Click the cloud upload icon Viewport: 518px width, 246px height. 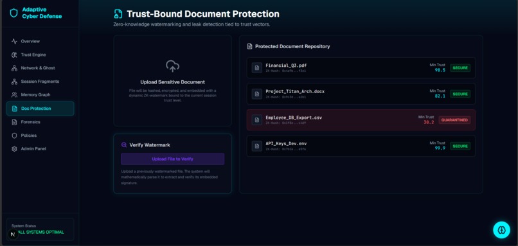tap(172, 66)
